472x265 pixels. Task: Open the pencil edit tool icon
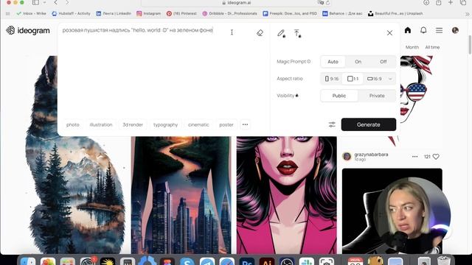pyautogui.click(x=281, y=33)
